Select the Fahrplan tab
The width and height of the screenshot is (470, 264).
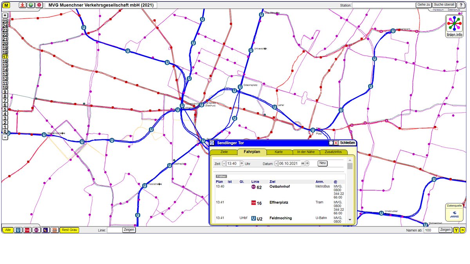point(252,151)
